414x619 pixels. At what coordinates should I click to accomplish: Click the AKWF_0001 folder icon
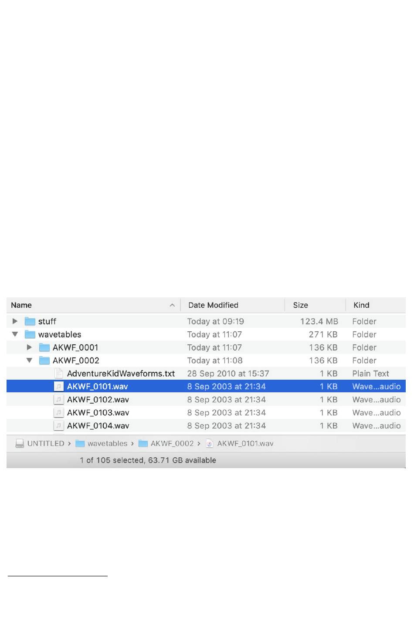pos(44,347)
